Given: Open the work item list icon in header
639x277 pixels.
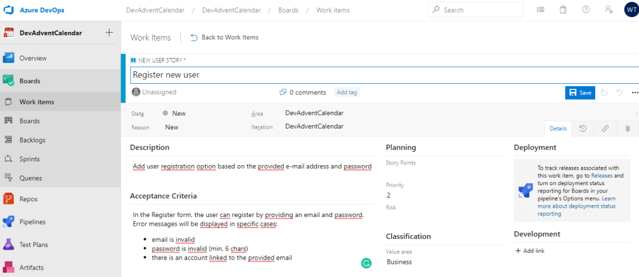Looking at the screenshot, I should click(x=540, y=10).
